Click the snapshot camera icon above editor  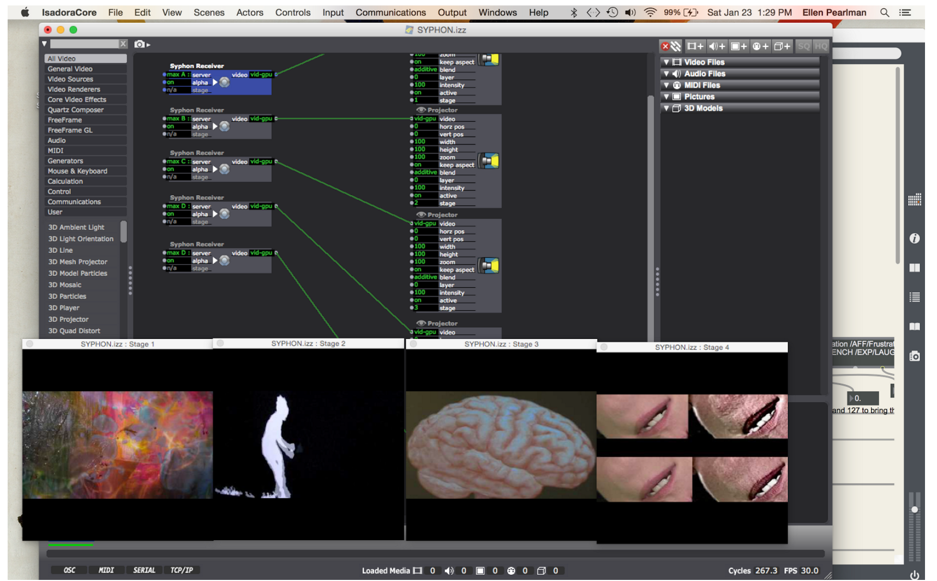[x=140, y=44]
